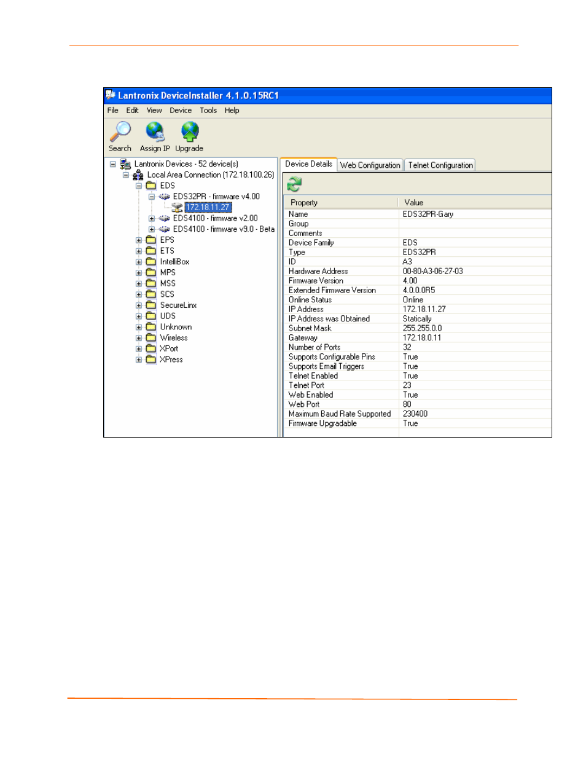Image resolution: width=586 pixels, height=759 pixels.
Task: Switch to the Telnet Configuration tab
Action: pos(440,165)
